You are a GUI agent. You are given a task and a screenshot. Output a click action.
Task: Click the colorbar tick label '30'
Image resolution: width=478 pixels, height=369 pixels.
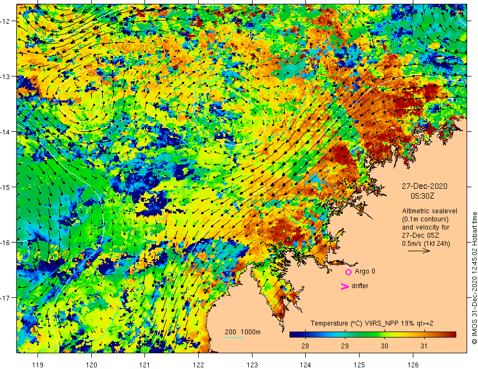[x=385, y=346]
